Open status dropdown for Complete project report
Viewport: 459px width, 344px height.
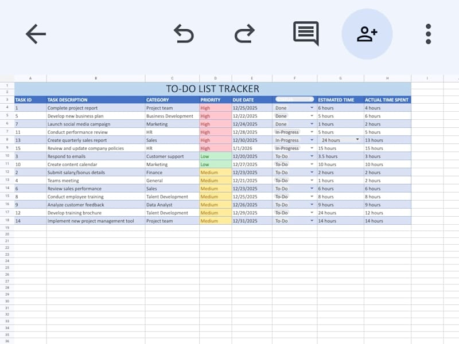click(x=312, y=108)
